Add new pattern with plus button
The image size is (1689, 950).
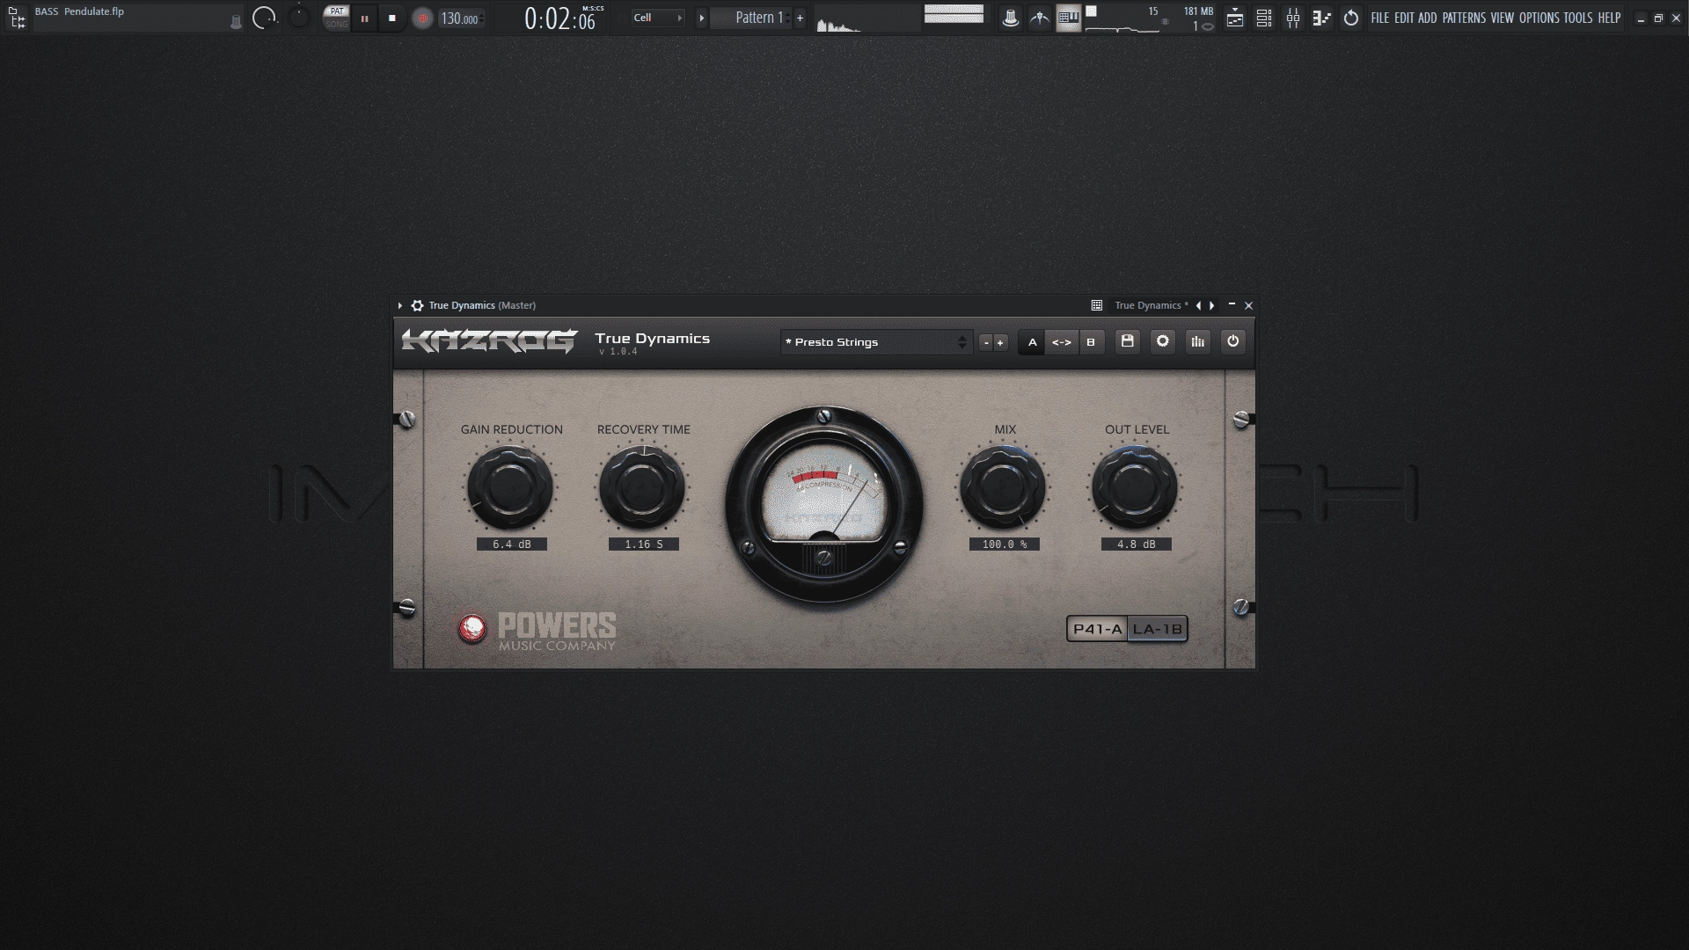[800, 18]
